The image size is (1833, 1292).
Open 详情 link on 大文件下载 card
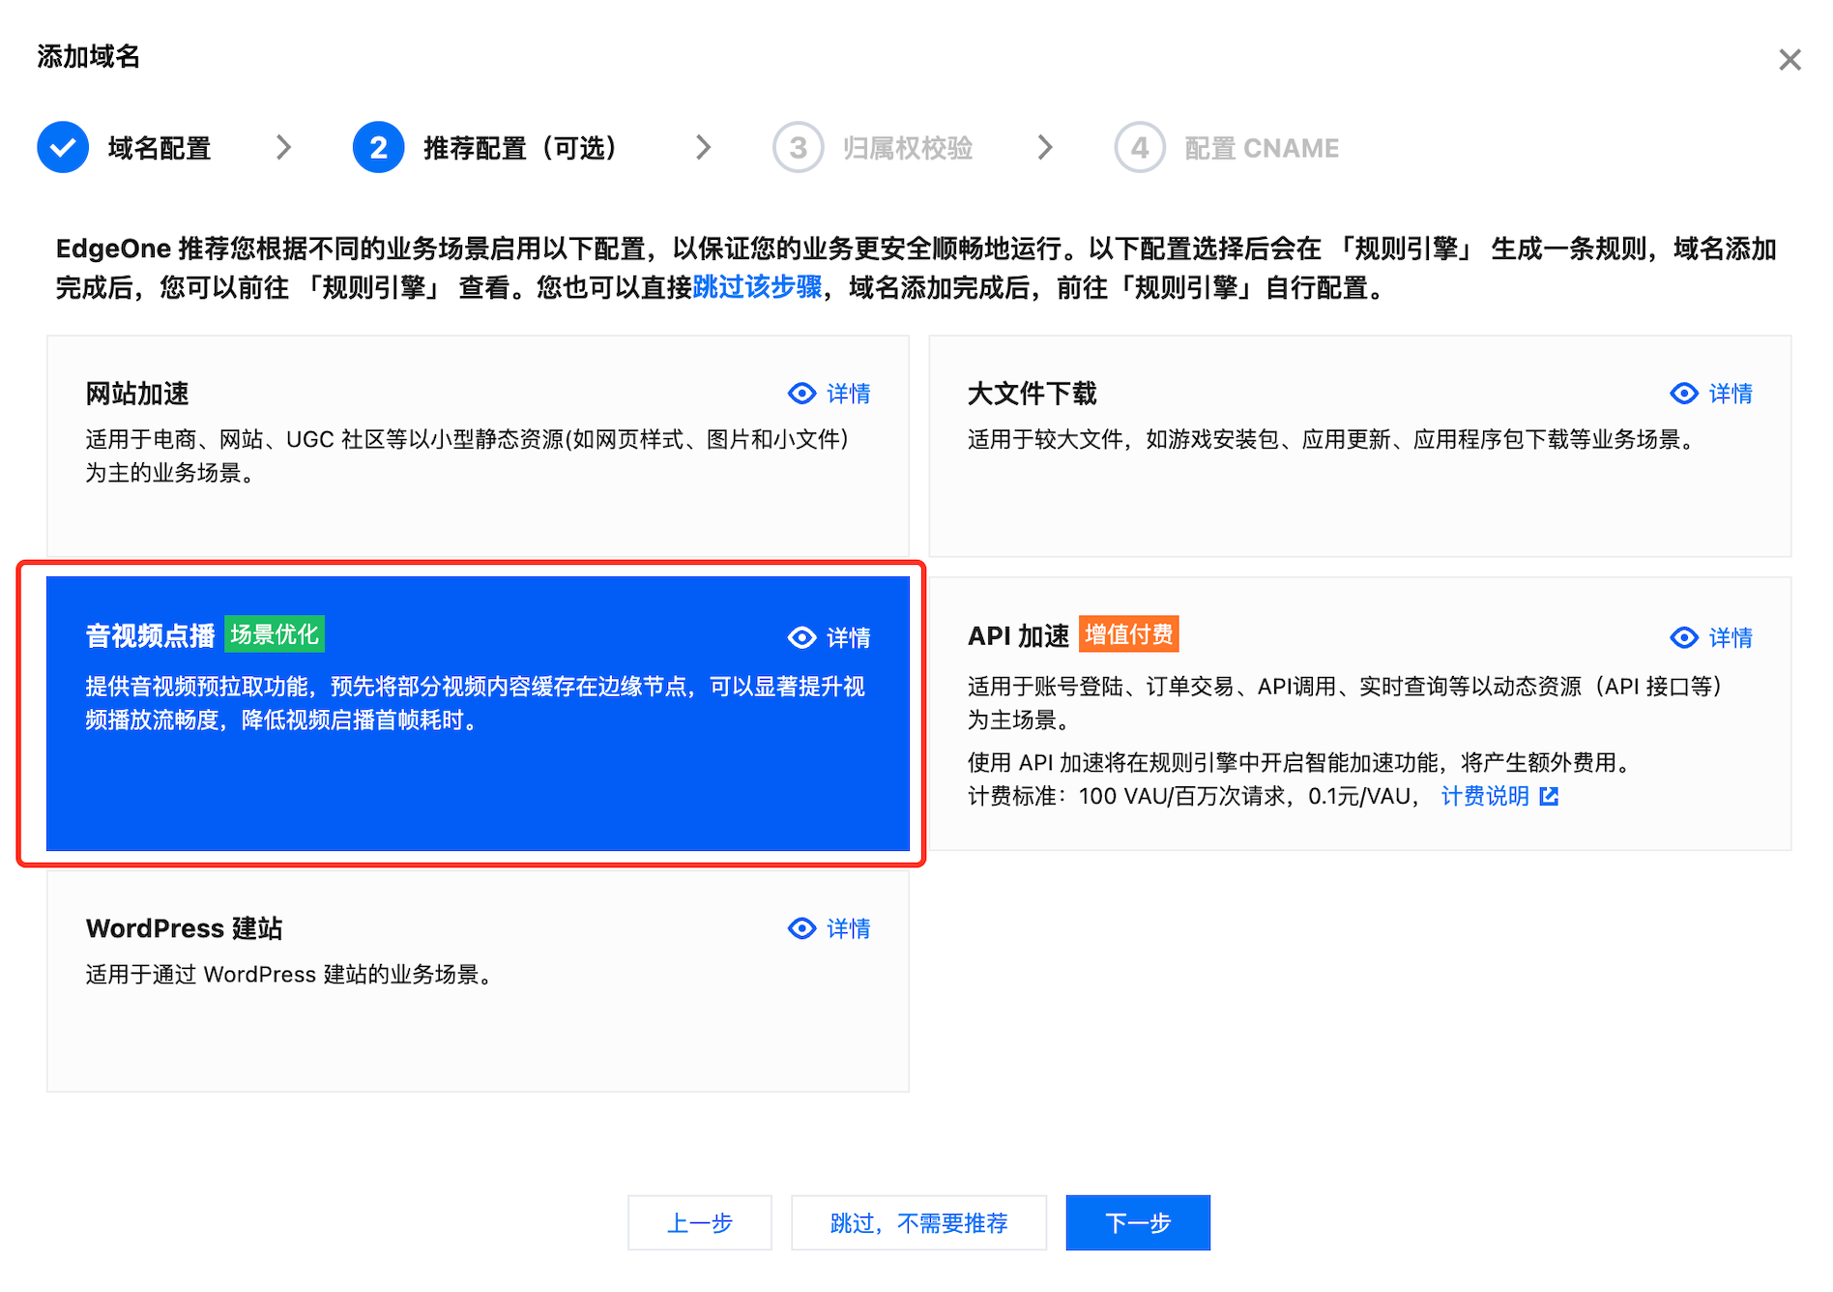click(1731, 394)
